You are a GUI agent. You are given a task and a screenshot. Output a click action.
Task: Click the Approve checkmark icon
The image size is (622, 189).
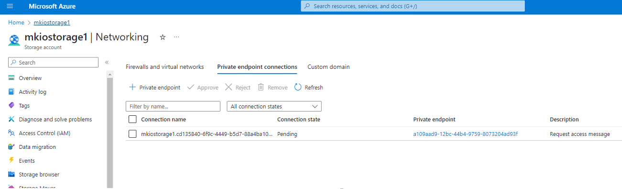[x=191, y=87]
